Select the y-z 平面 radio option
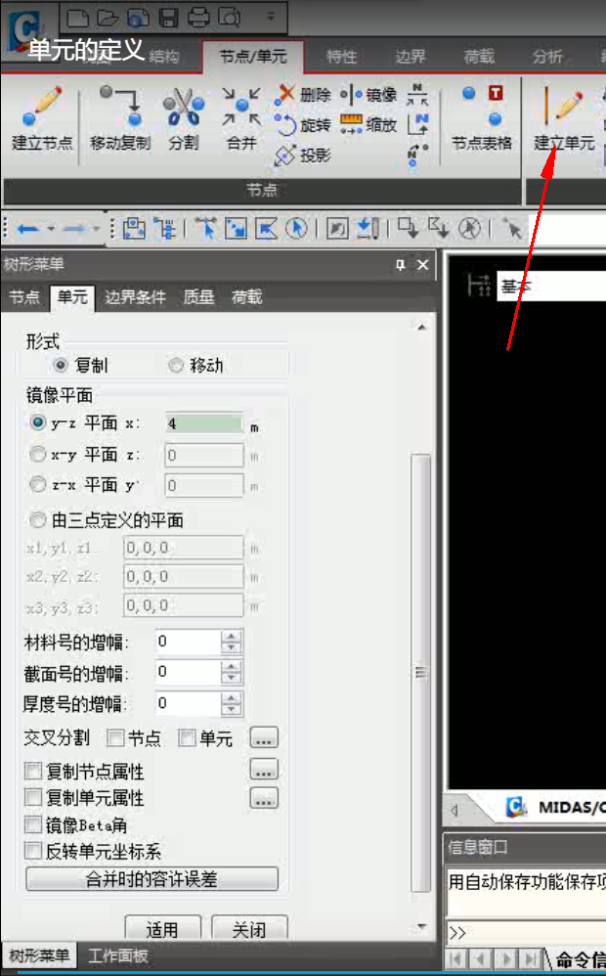 38,423
